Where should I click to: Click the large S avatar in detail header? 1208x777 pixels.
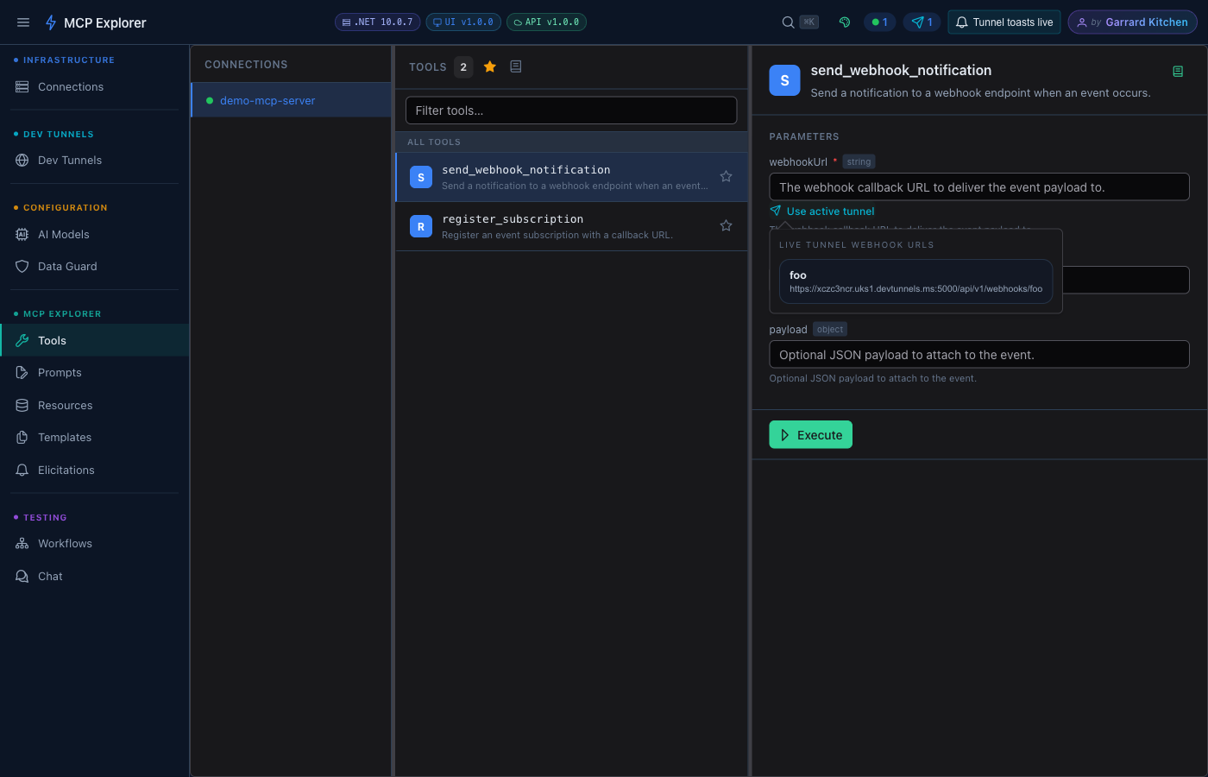(x=784, y=80)
